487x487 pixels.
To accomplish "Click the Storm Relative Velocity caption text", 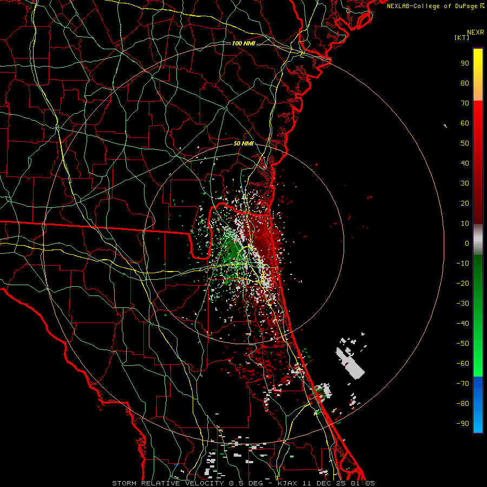I will point(243,483).
